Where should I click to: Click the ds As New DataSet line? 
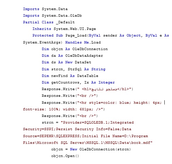66,62
